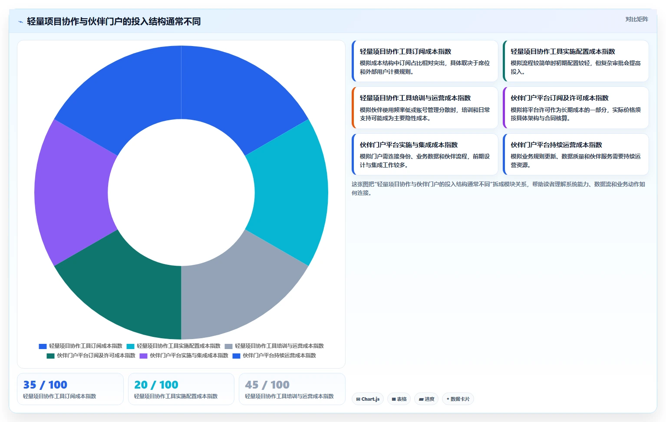Click legend text 伙伴门户平台订阅及许可成本指数
This screenshot has width=666, height=422.
(96, 356)
